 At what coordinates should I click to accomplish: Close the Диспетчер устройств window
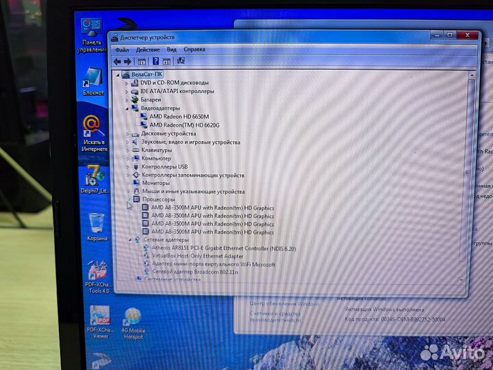point(468,35)
